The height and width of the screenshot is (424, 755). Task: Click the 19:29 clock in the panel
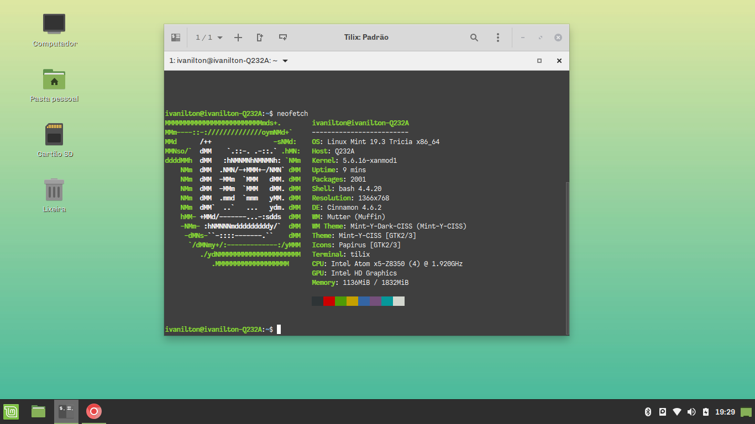point(725,412)
